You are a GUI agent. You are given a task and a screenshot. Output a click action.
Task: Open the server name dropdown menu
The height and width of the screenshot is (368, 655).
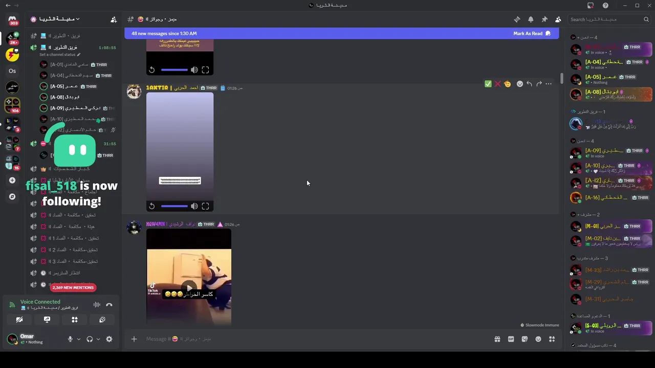(x=55, y=19)
